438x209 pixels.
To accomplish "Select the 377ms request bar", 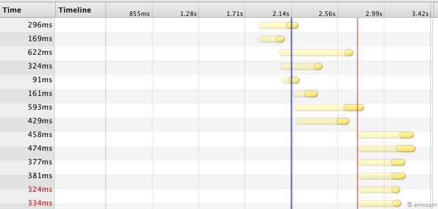I will [x=381, y=162].
